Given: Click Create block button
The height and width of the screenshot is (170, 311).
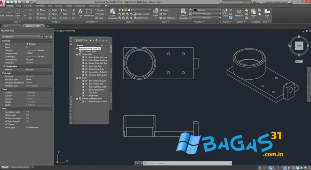Looking at the screenshot, I should (164, 10).
